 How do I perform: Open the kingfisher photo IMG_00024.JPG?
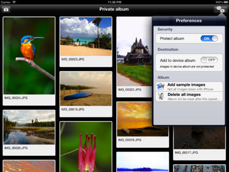(x=29, y=56)
